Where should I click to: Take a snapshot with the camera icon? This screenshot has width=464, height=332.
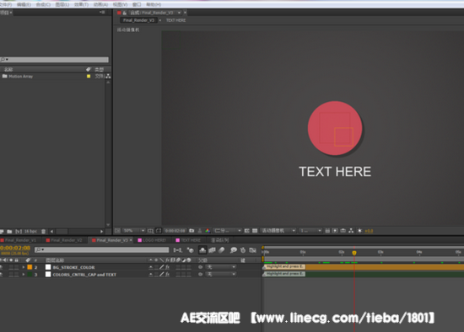(192, 231)
